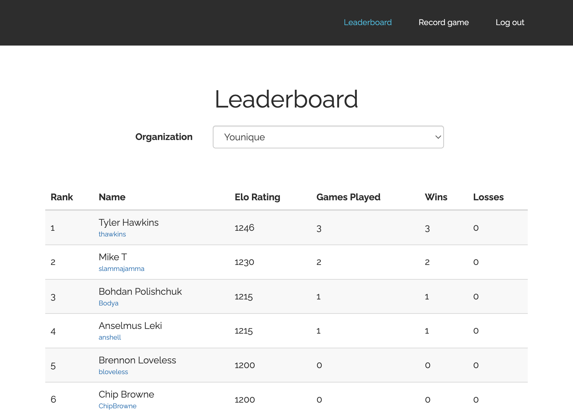Click the Games Played column header
Image resolution: width=573 pixels, height=416 pixels.
[x=348, y=197]
